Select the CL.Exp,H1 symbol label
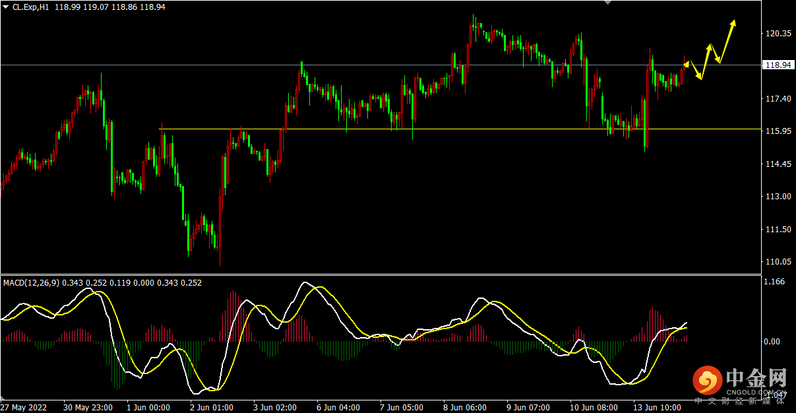 click(32, 7)
